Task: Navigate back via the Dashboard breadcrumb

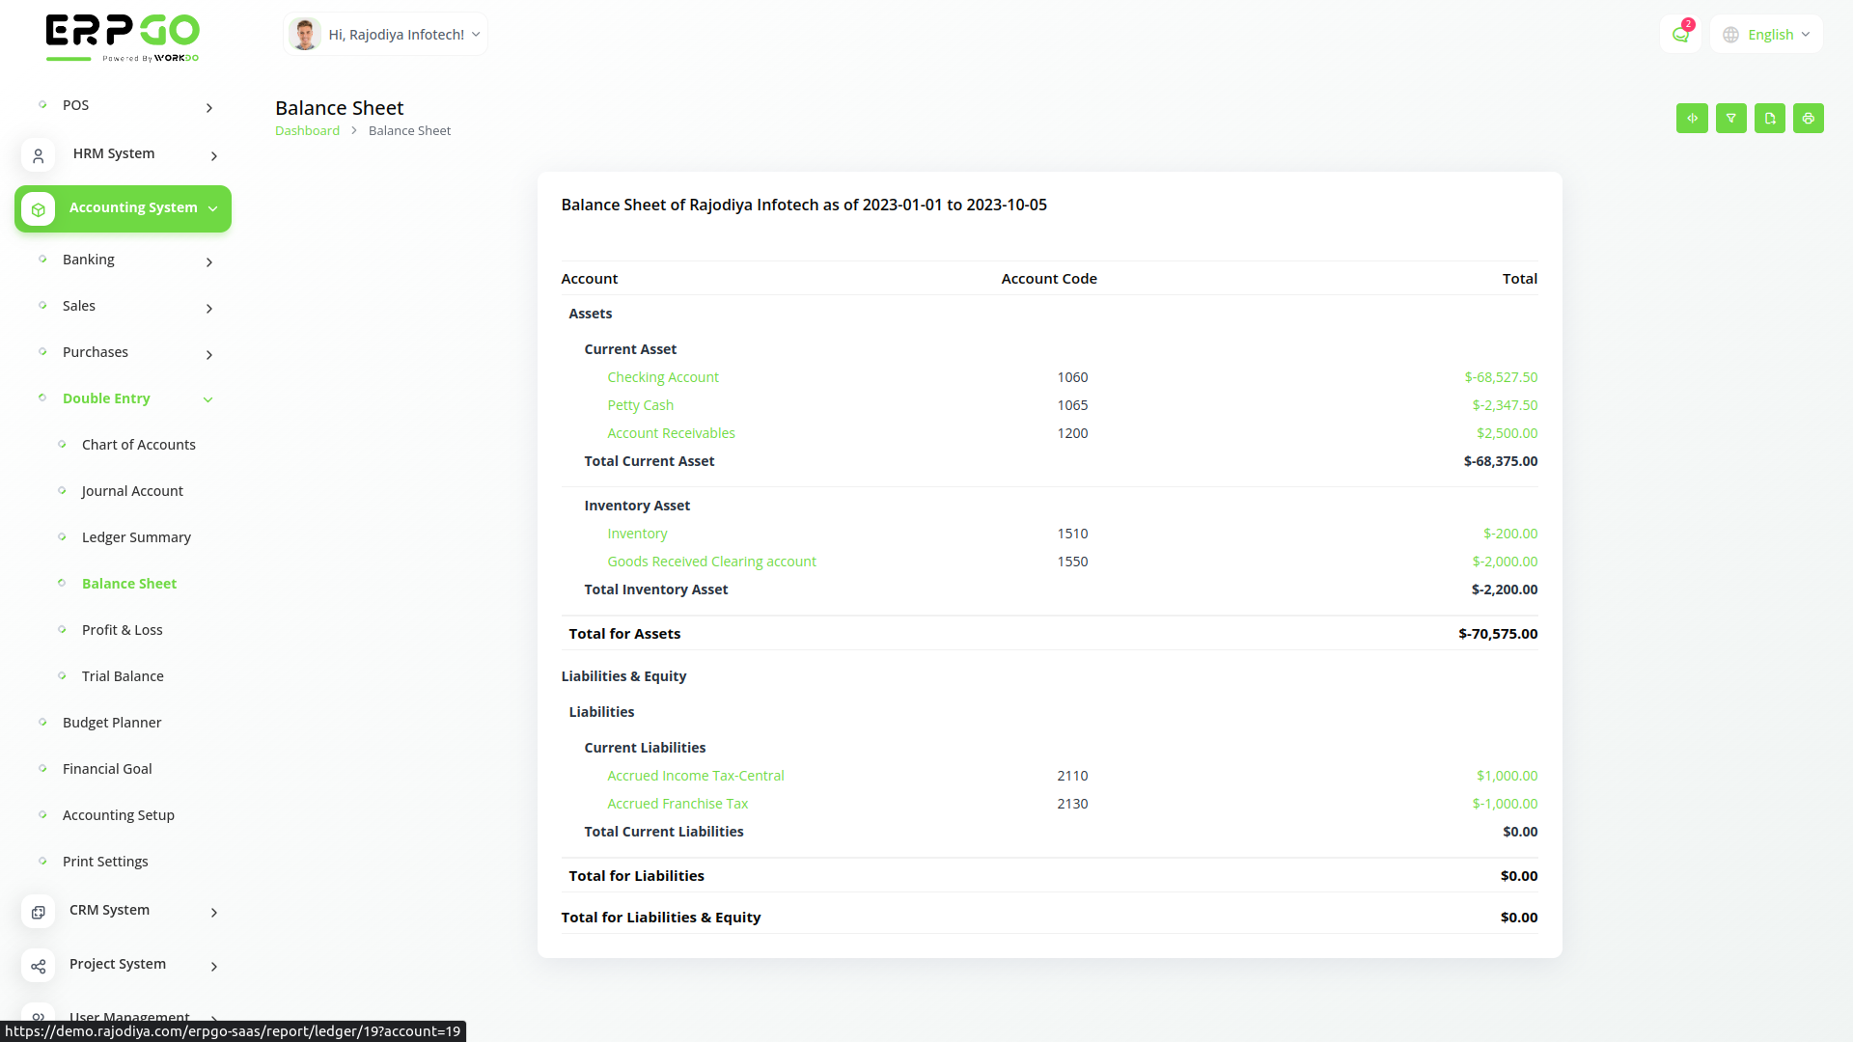Action: tap(307, 130)
